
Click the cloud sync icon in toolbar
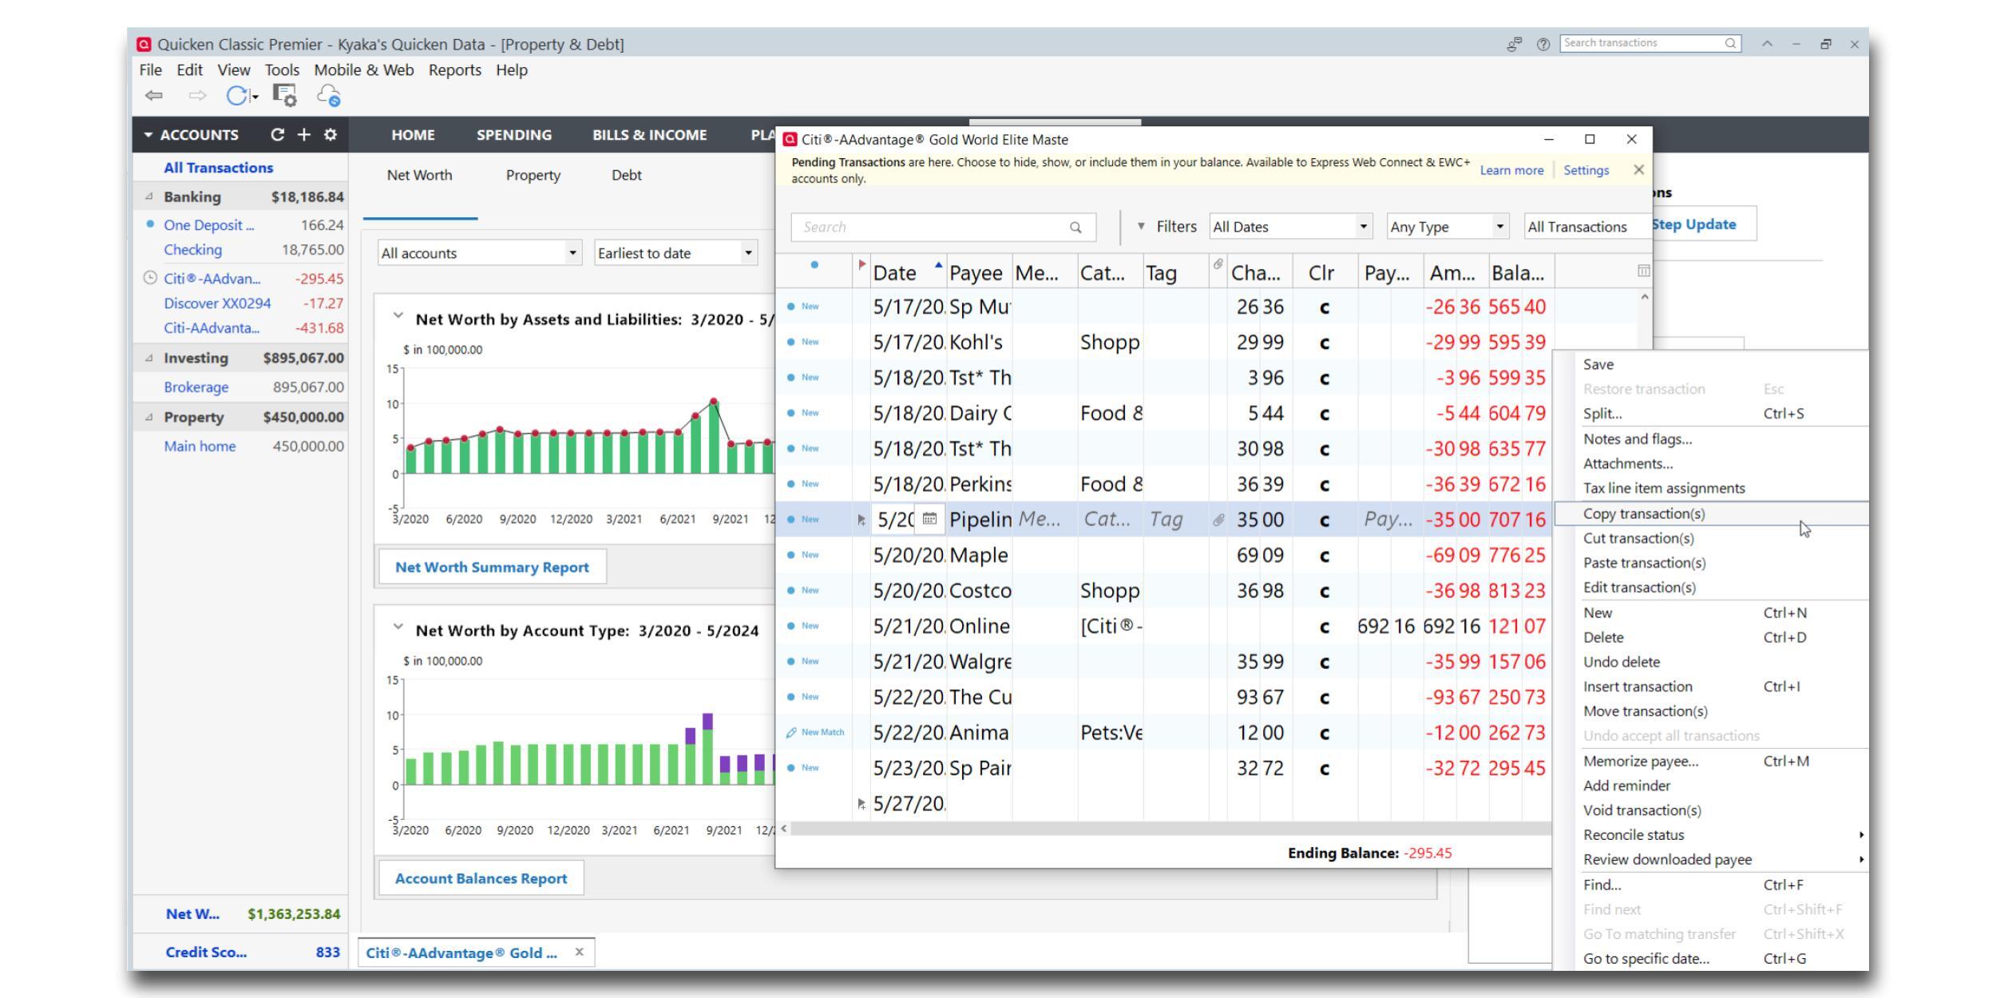coord(329,97)
